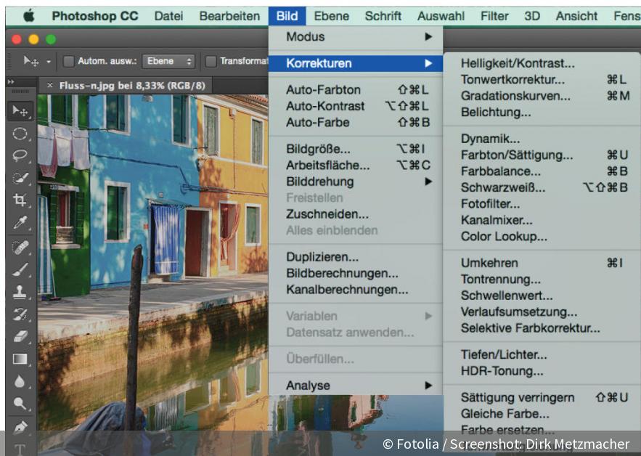The width and height of the screenshot is (641, 456).
Task: Open Tonwertkorrektur adjustment
Action: 542,79
